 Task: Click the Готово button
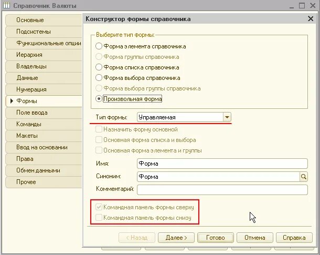tap(215, 238)
